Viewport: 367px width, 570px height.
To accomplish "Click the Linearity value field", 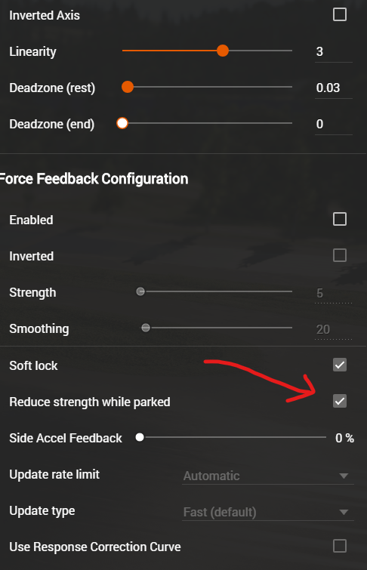I will coord(334,52).
